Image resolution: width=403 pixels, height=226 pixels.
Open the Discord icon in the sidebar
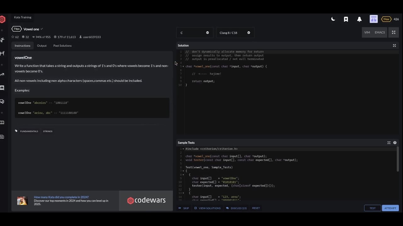click(2, 88)
